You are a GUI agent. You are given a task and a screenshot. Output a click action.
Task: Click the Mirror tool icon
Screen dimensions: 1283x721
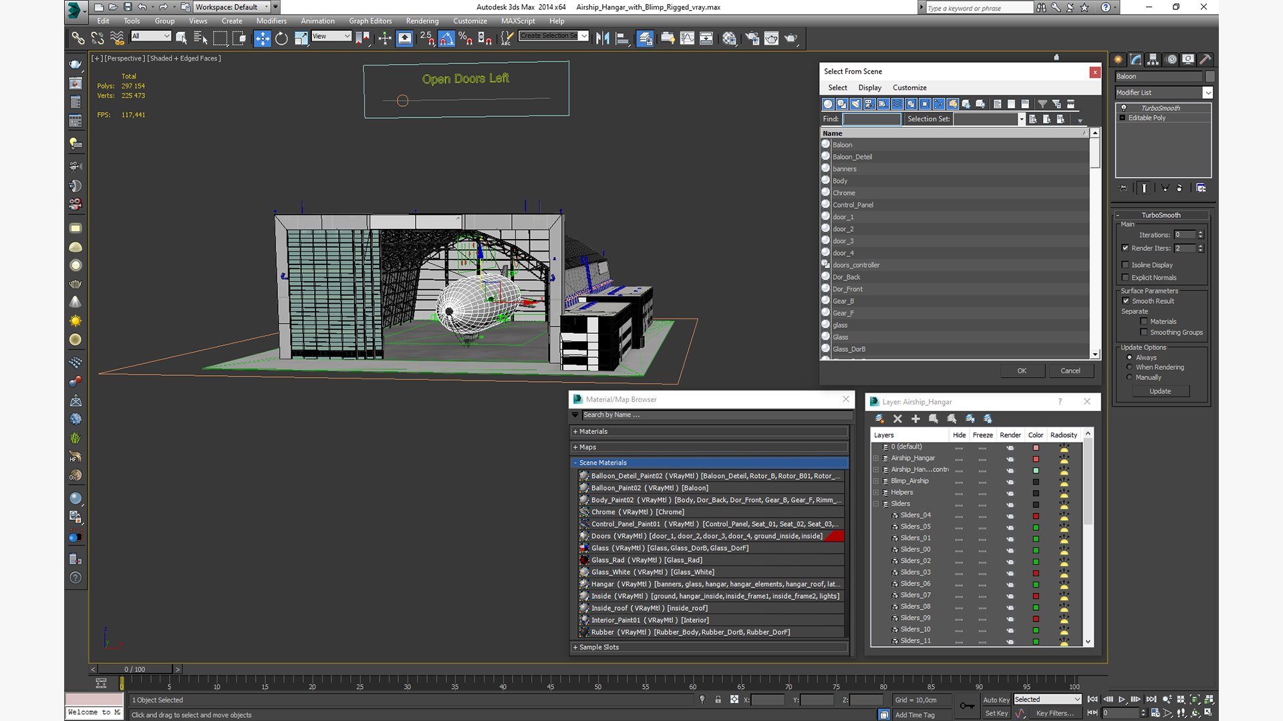pos(603,38)
